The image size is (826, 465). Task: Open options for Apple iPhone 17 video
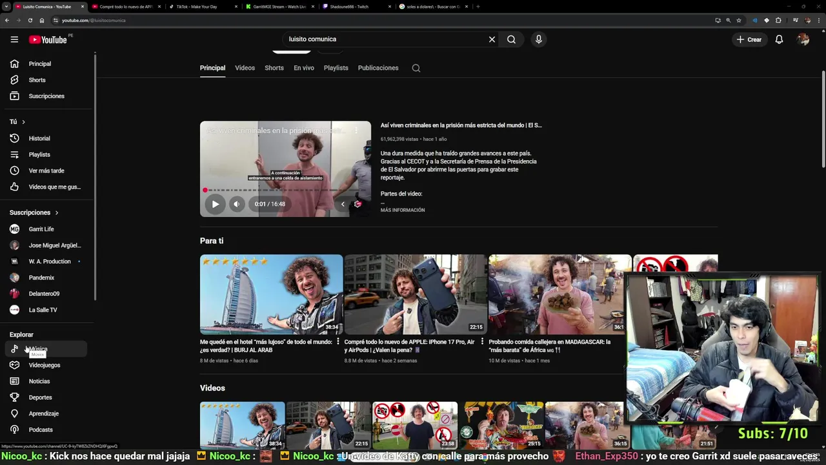point(481,342)
